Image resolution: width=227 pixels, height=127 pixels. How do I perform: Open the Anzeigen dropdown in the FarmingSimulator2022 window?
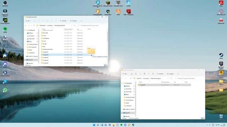pos(74,21)
